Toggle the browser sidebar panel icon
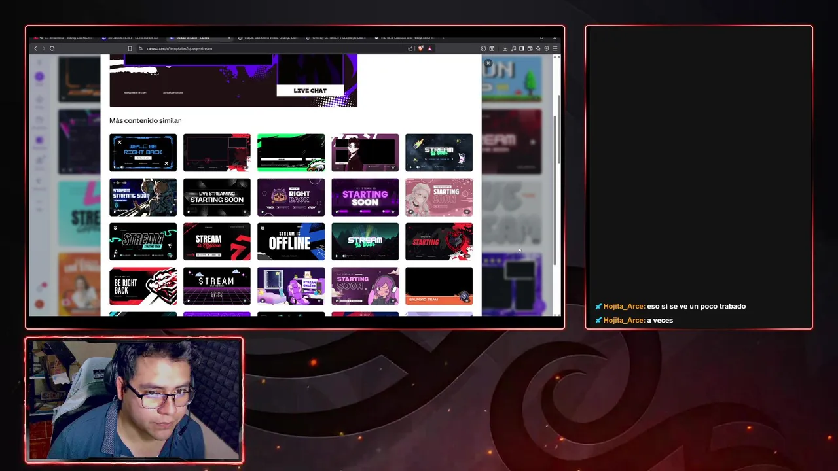Screen dimensions: 838x471 click(522, 48)
